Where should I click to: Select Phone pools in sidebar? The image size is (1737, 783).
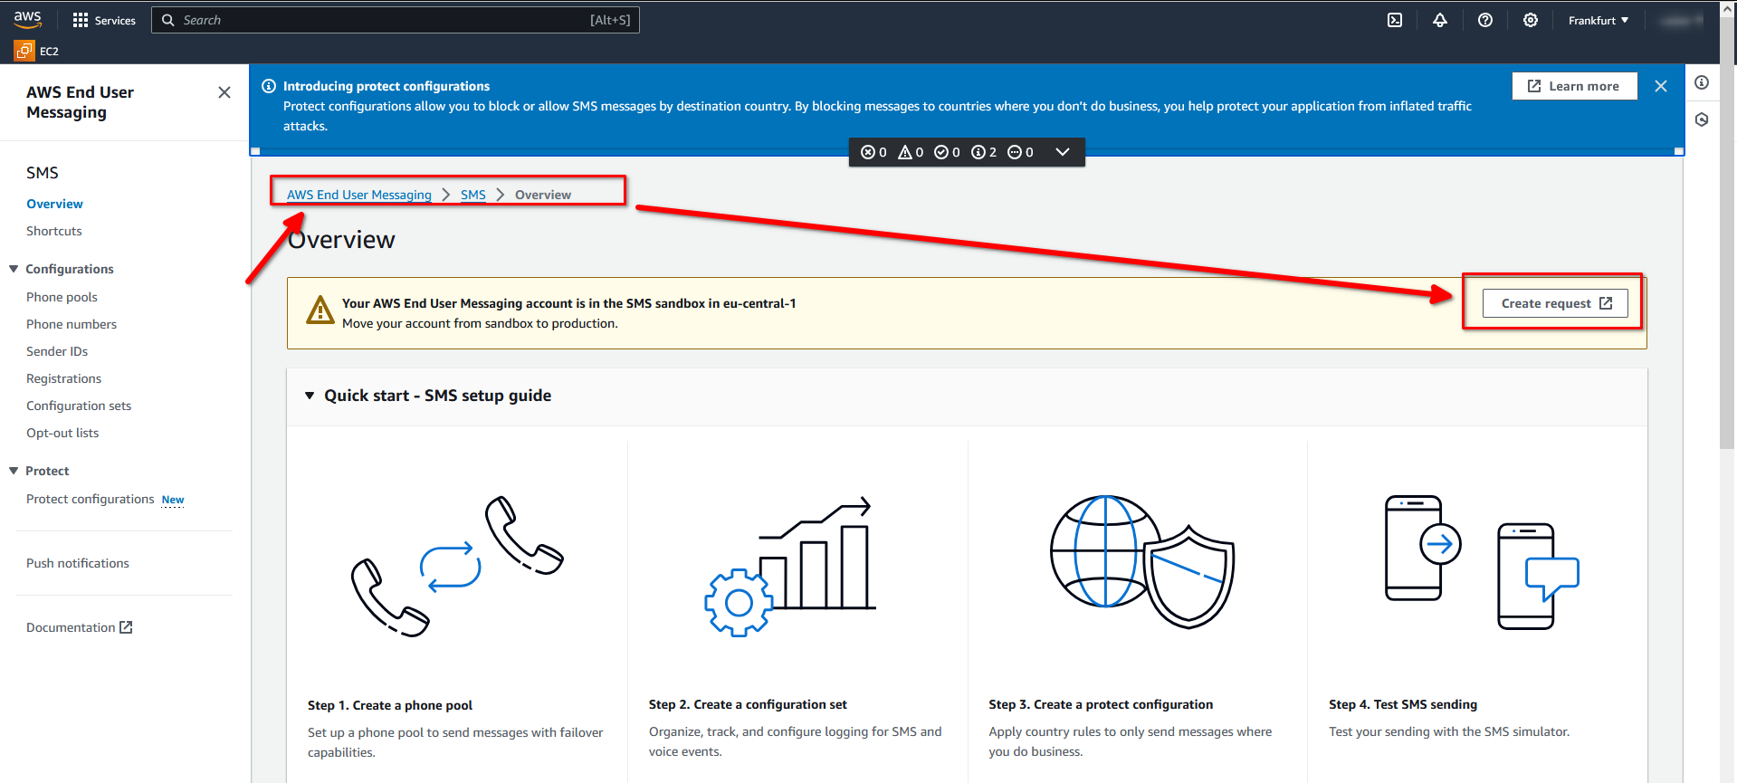(x=62, y=297)
